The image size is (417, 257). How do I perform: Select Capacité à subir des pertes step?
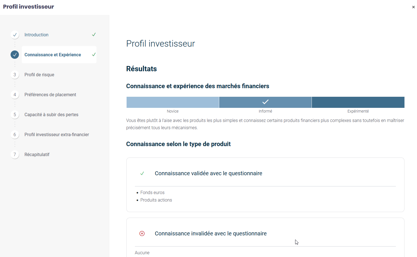(x=51, y=114)
